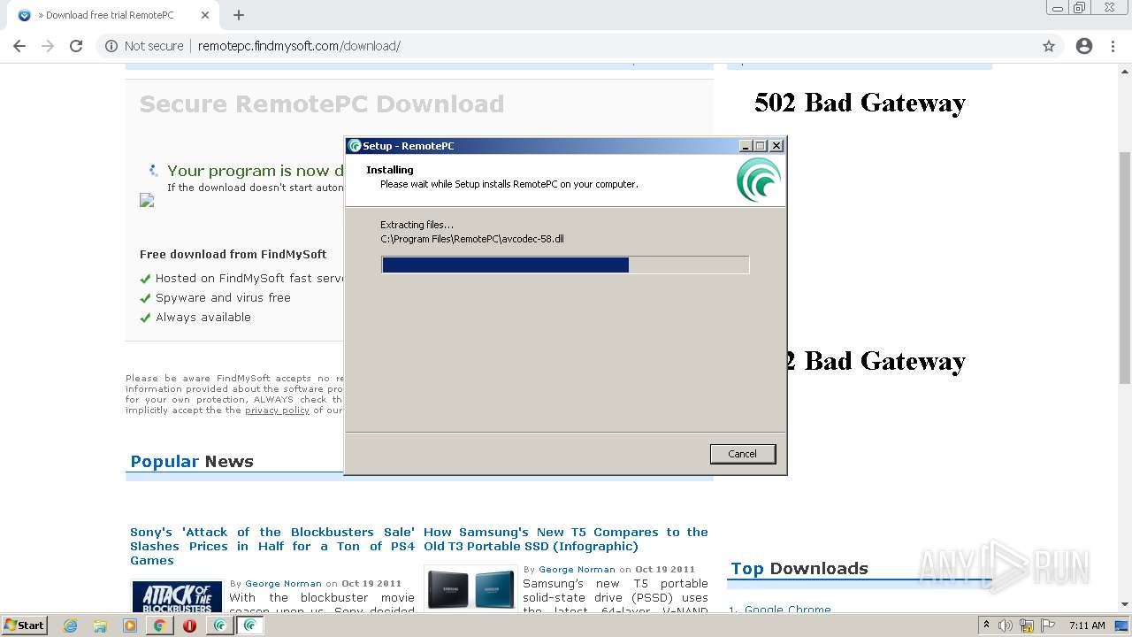
Task: Open the privacy policy link
Action: pos(277,411)
